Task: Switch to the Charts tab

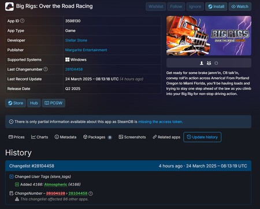Action: click(40, 137)
